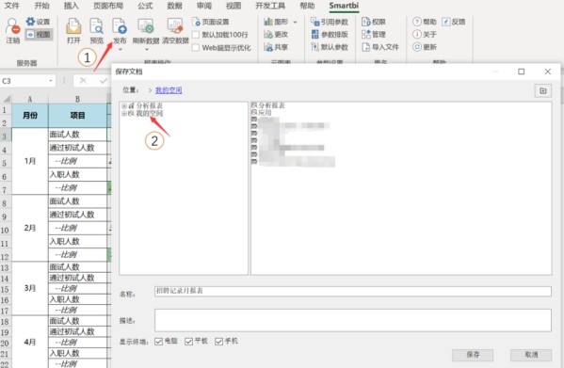The image size is (564, 368).
Task: Click 面试人数 cell in row 3
Action: point(78,135)
